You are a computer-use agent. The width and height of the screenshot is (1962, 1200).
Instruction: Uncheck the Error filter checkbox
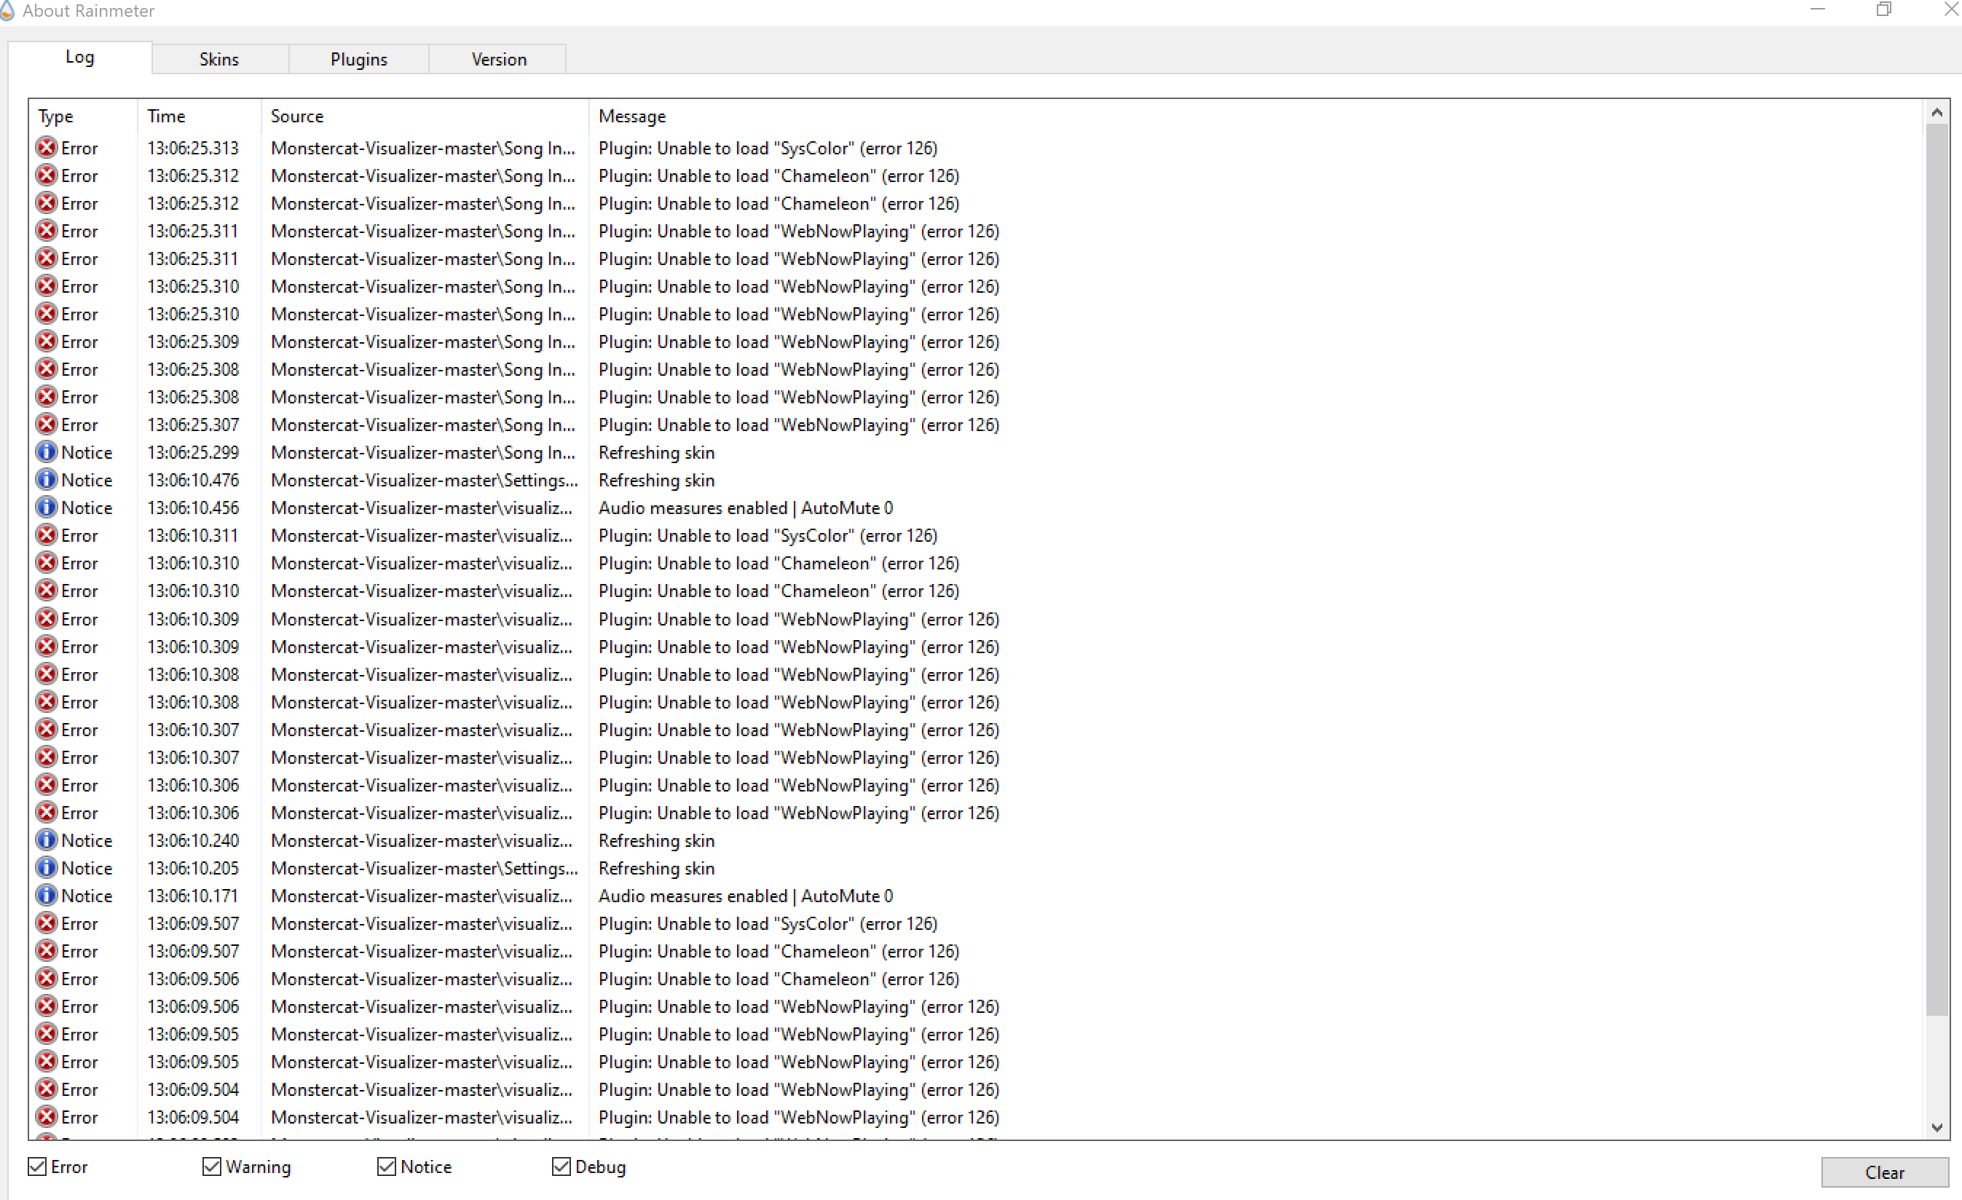(x=37, y=1167)
